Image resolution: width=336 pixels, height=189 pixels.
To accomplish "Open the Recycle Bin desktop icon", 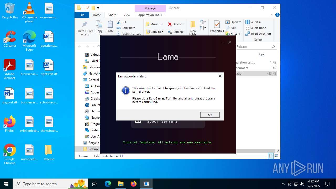I will pos(10,11).
